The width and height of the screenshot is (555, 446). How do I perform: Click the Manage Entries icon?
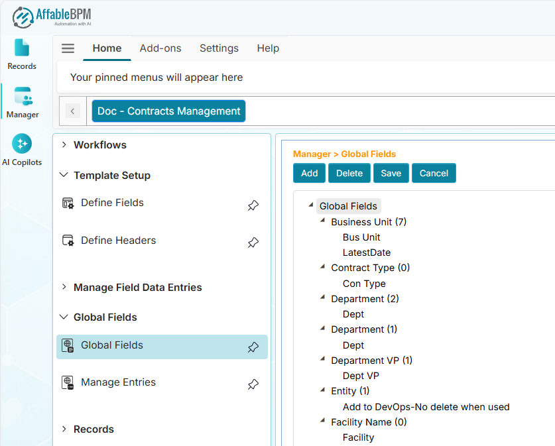click(68, 382)
